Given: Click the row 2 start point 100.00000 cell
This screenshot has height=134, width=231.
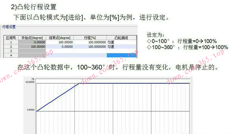Looking at the screenshot, I should point(32,47).
